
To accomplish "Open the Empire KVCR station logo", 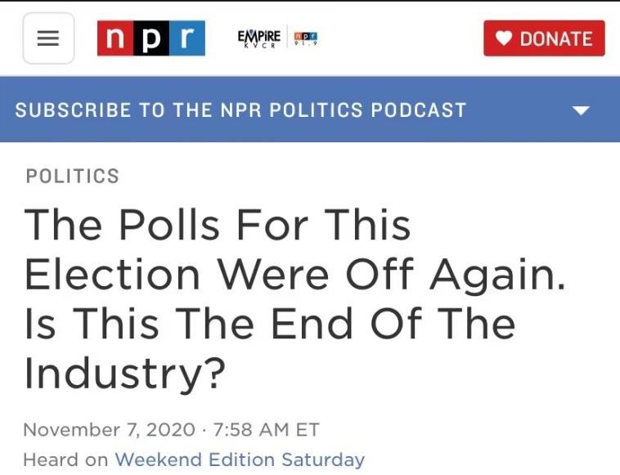I will 258,38.
